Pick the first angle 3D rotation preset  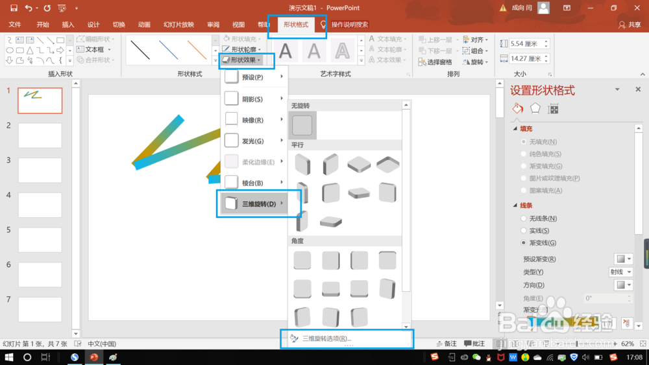pyautogui.click(x=302, y=261)
